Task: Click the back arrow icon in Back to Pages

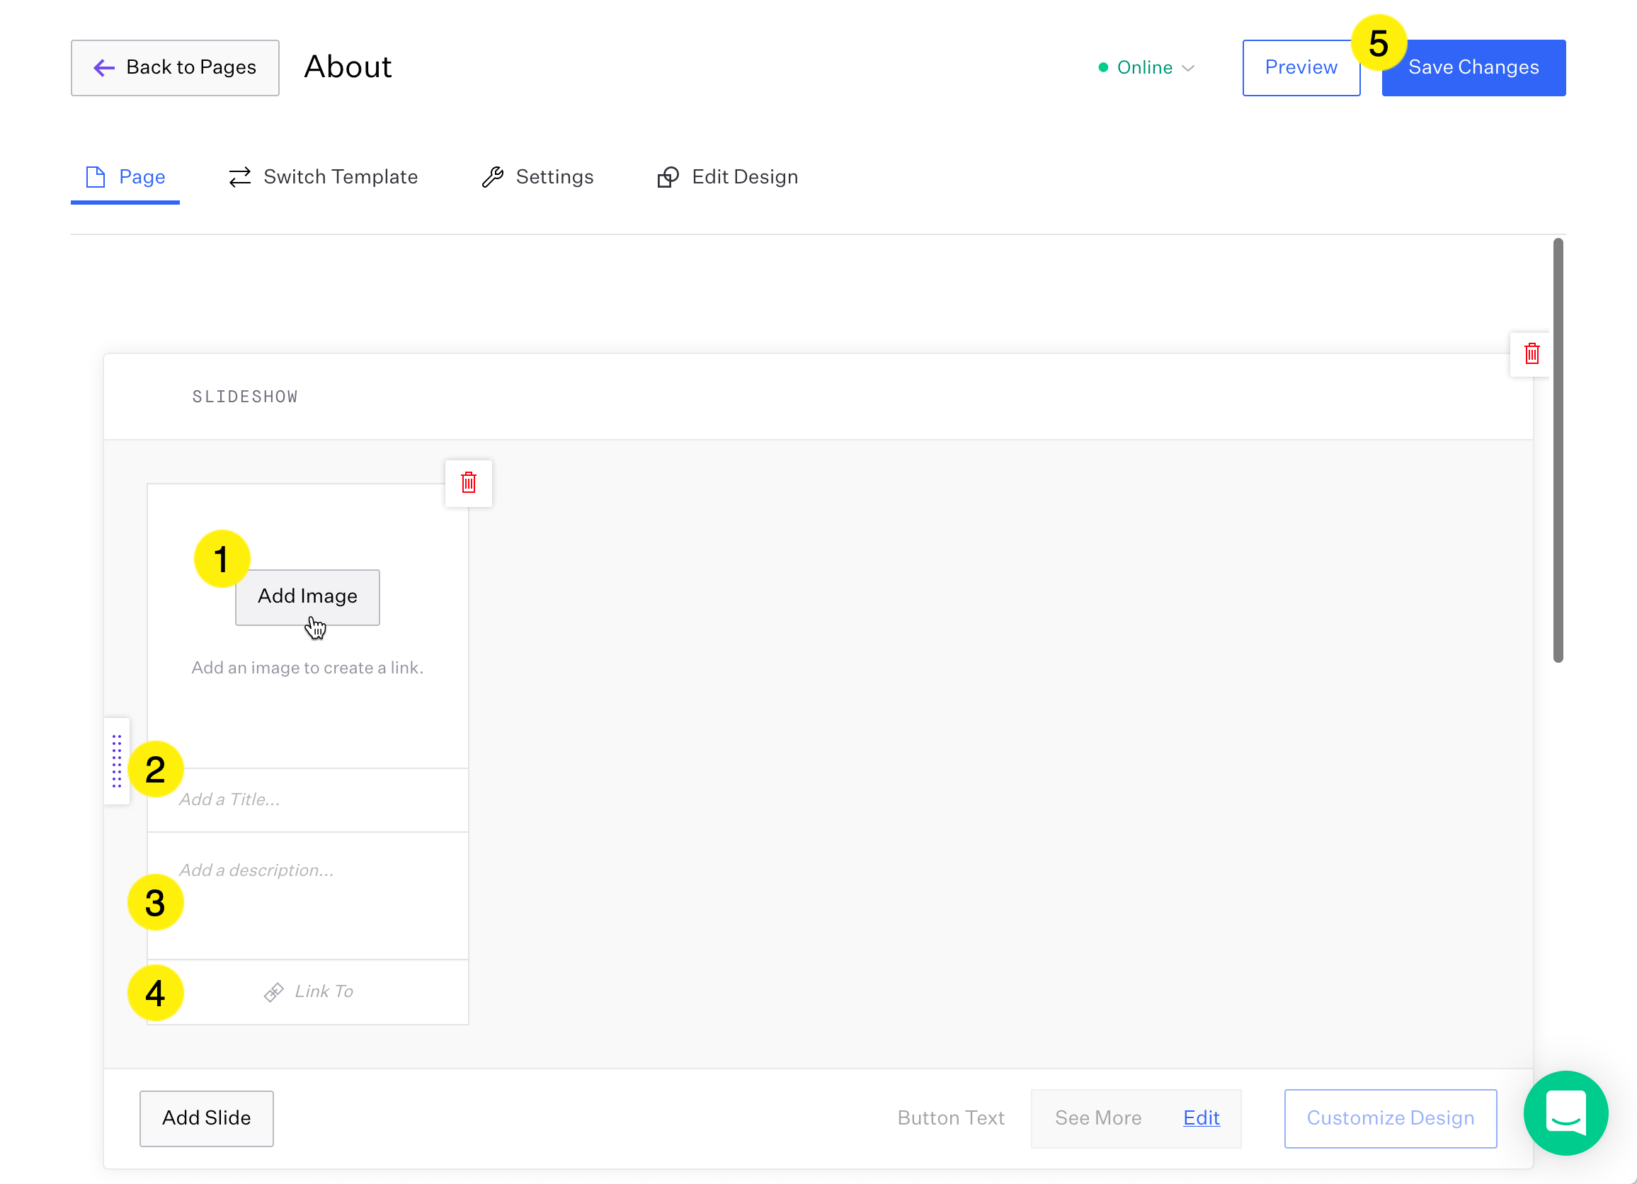Action: (x=105, y=68)
